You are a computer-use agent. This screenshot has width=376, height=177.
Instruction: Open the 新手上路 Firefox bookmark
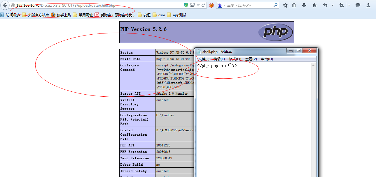click(61, 15)
